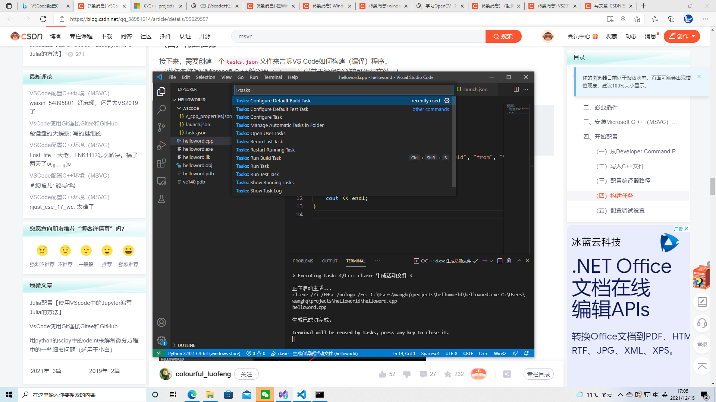The image size is (716, 402).
Task: Select the 强烈推荐 laughing face rating
Action: click(x=128, y=251)
